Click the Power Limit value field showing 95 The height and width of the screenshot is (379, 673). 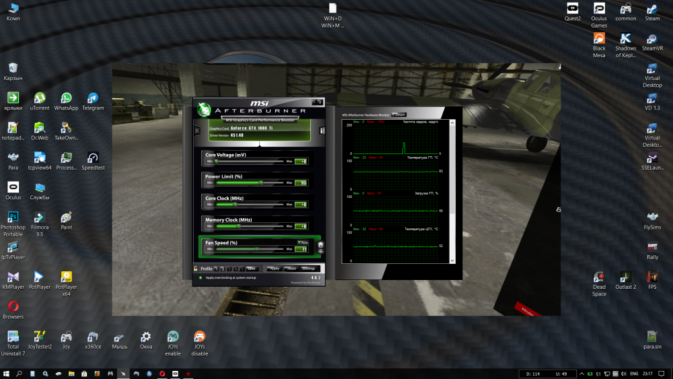click(x=301, y=183)
